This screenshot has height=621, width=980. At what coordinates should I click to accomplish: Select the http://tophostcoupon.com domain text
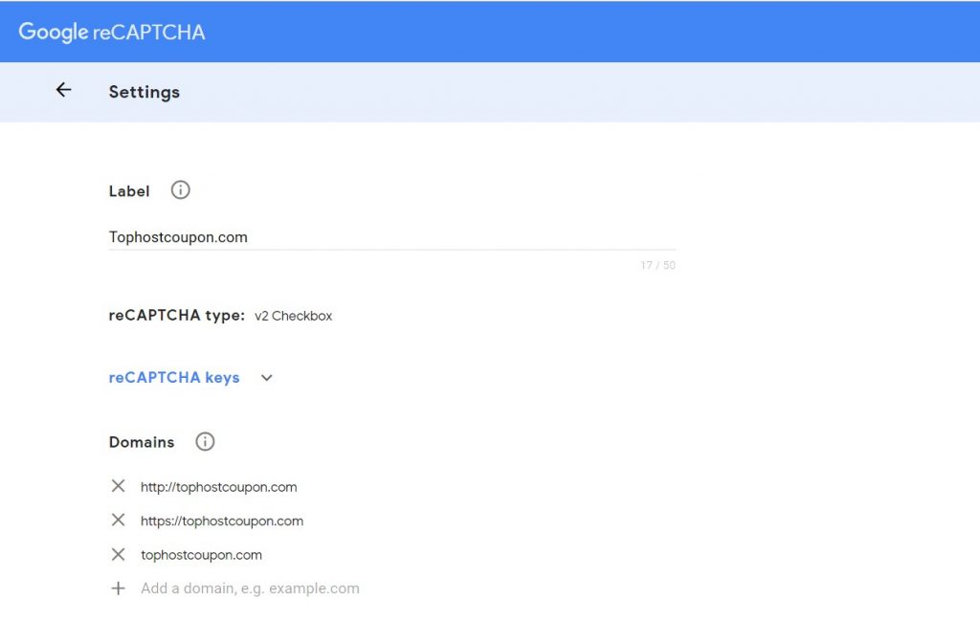click(218, 486)
